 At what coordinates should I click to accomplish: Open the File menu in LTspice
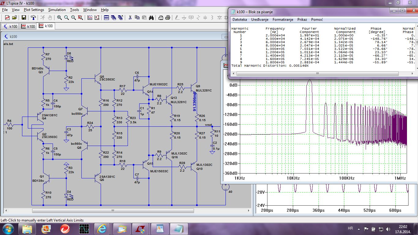coord(5,10)
